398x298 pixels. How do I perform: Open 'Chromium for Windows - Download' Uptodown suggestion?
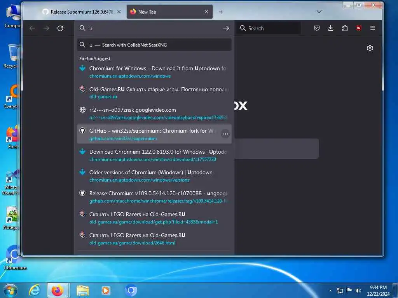tap(154, 72)
